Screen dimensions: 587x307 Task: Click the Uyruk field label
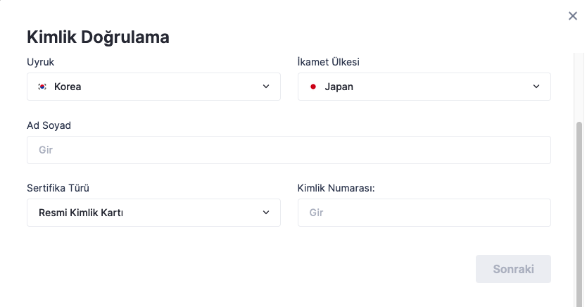click(x=41, y=62)
